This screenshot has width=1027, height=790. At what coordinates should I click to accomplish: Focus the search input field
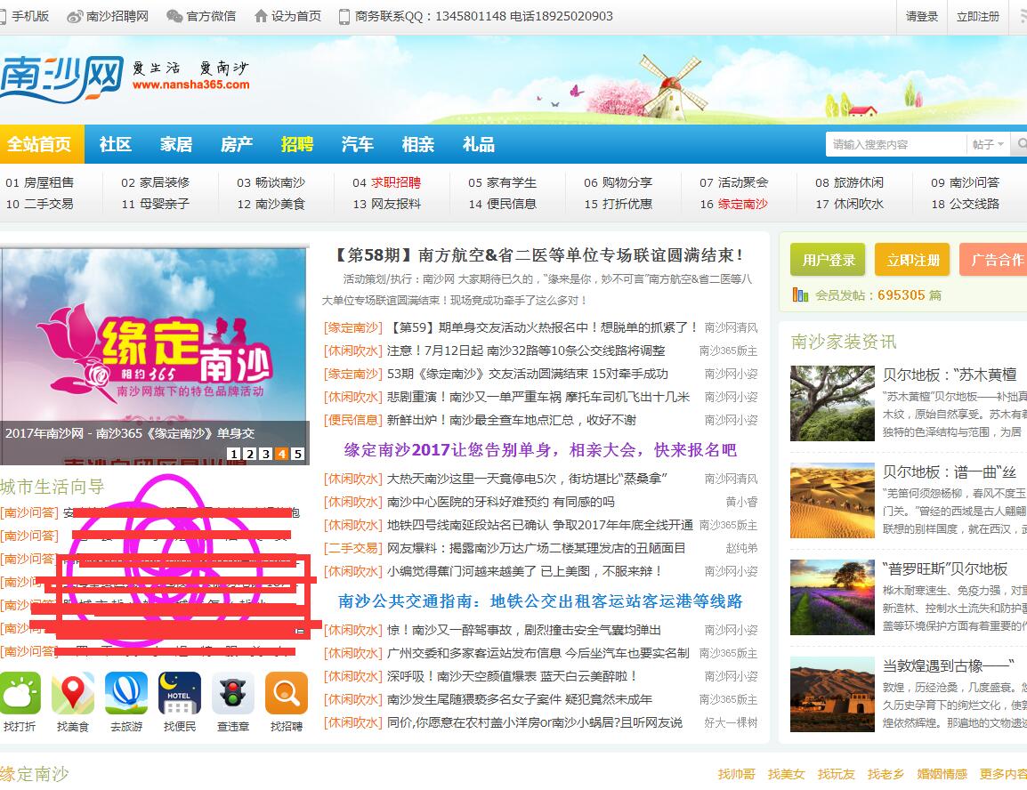pyautogui.click(x=896, y=145)
